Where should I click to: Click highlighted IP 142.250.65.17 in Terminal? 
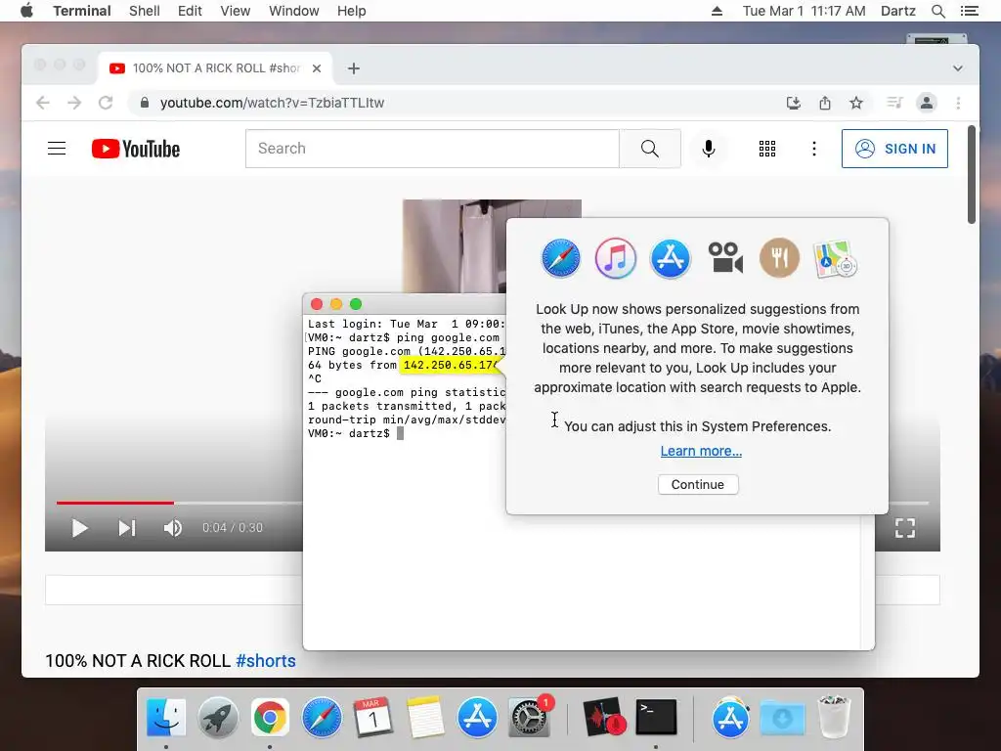coord(450,366)
